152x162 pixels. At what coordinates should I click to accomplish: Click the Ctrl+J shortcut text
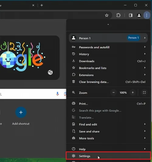(141, 61)
